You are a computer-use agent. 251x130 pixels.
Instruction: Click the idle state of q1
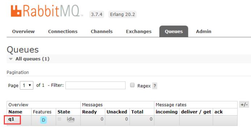71,119
